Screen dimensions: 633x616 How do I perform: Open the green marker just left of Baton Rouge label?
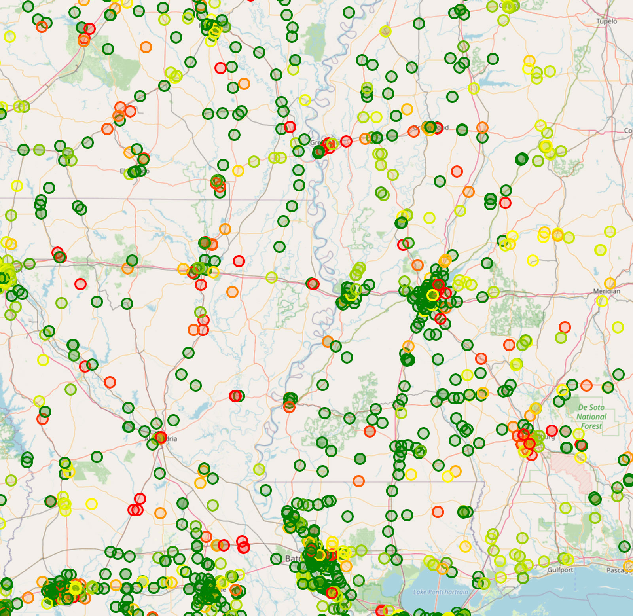click(x=277, y=559)
